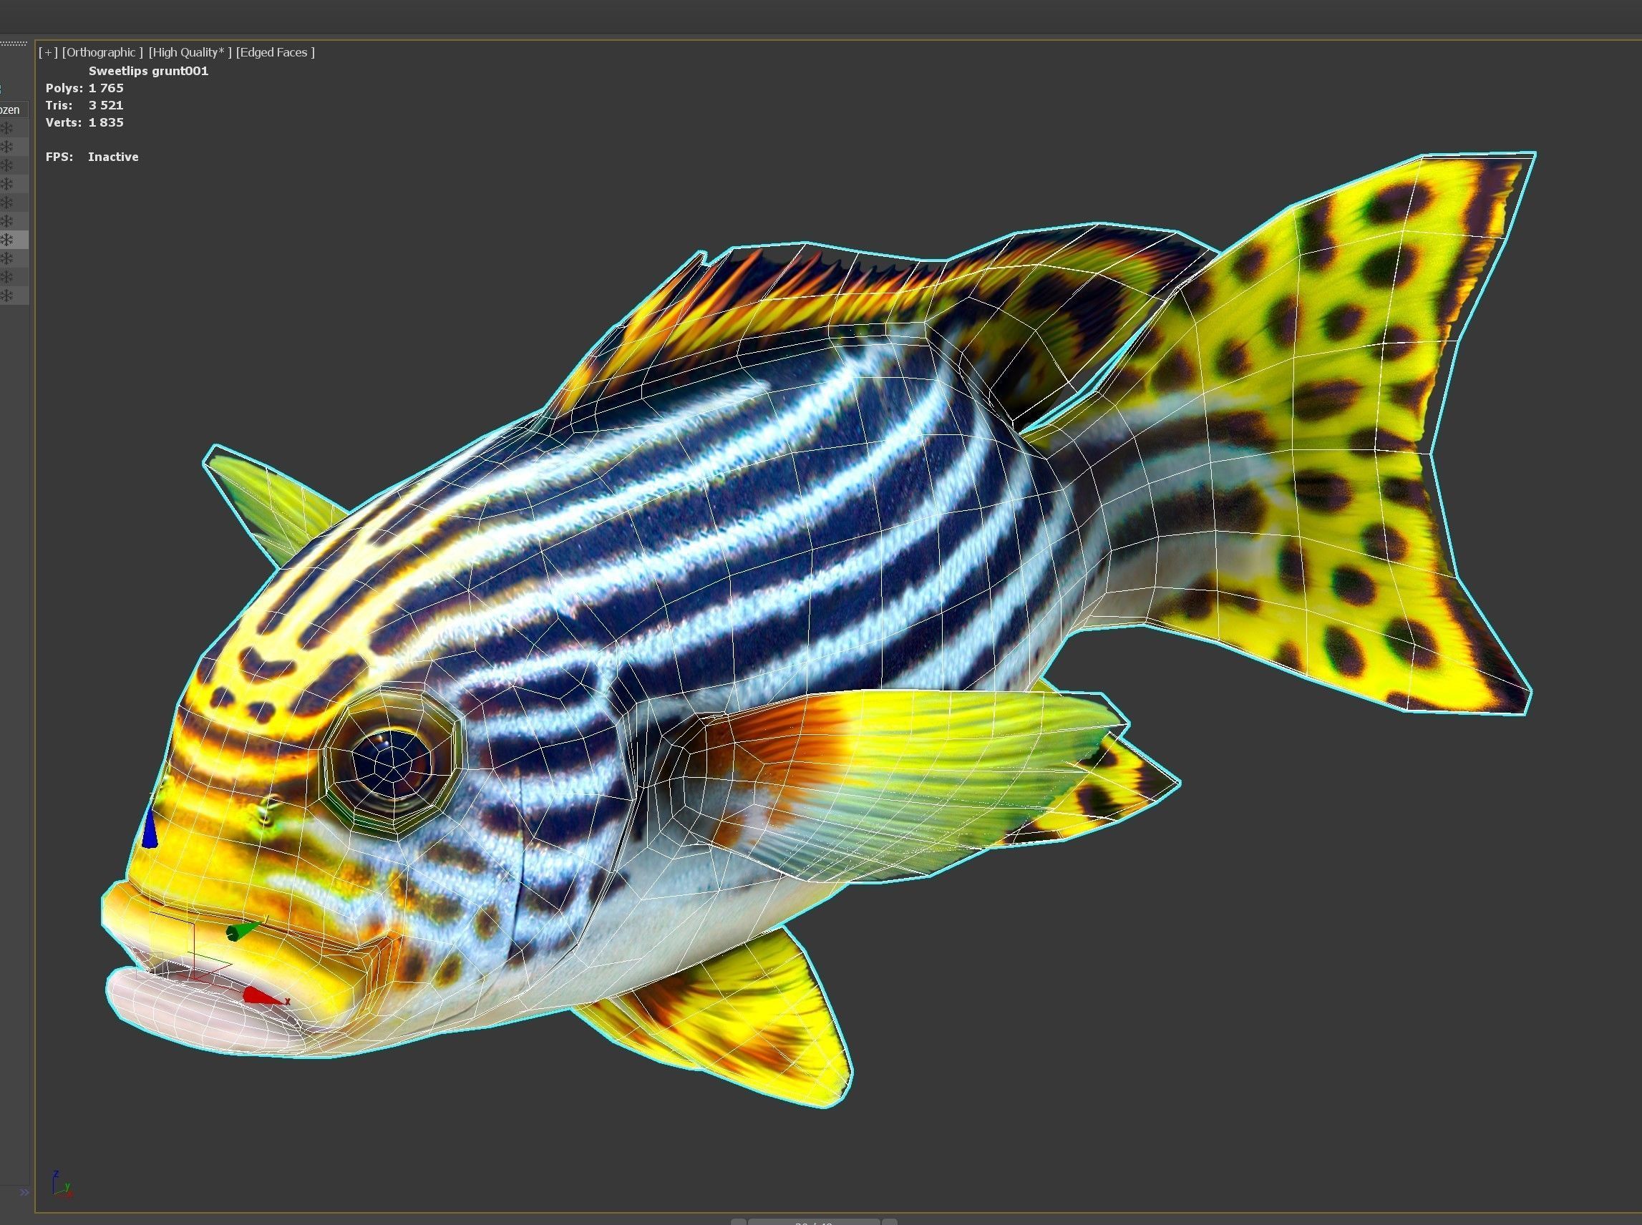Toggle the bottom-most frozen snowflake icon
Screen dimensions: 1642x1225
[6, 296]
